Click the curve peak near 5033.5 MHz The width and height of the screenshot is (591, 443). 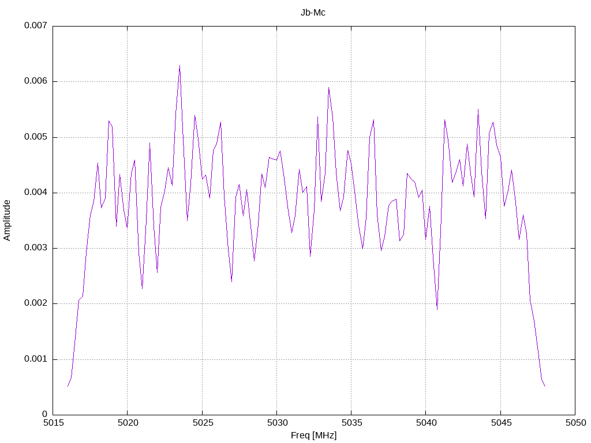[328, 88]
